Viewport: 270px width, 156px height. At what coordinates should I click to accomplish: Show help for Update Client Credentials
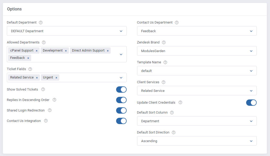click(x=180, y=102)
